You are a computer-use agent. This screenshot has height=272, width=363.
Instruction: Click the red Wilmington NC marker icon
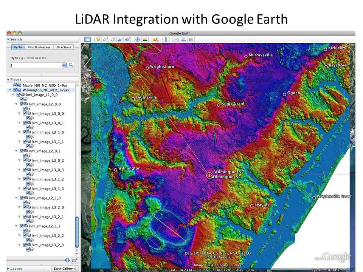click(x=209, y=176)
